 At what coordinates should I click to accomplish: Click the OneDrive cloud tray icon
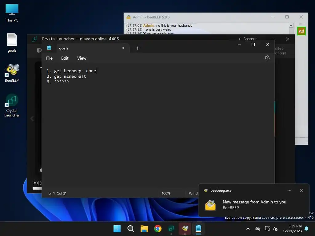click(258, 229)
